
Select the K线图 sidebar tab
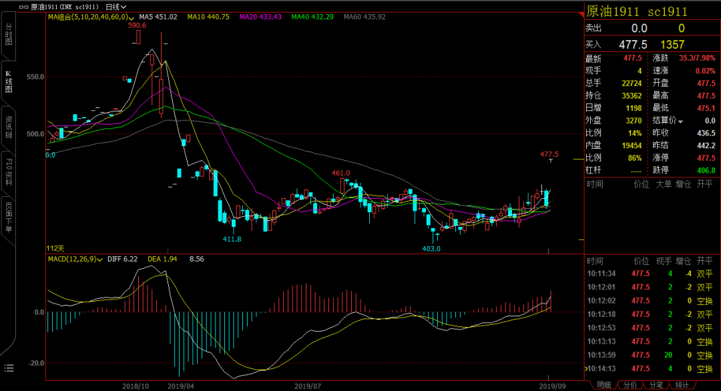click(9, 82)
